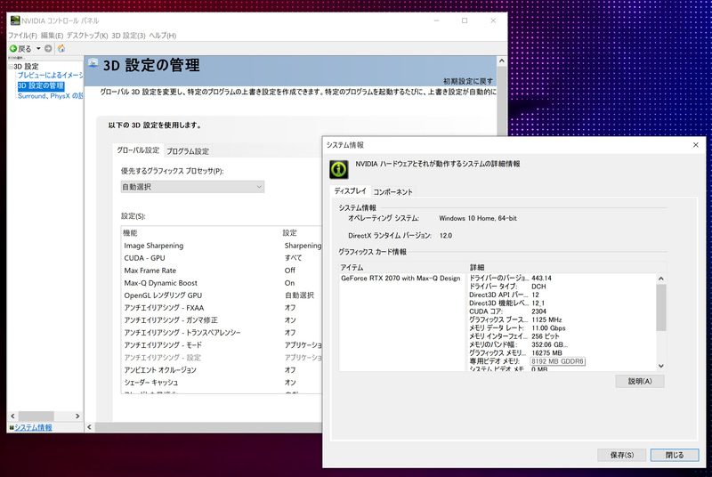Image resolution: width=712 pixels, height=477 pixels.
Task: Open the 編集(E) menu
Action: pos(52,36)
